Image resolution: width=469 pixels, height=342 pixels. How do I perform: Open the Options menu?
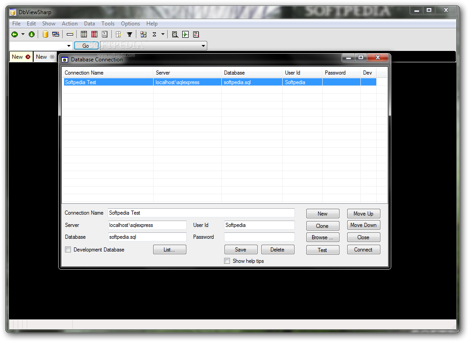pos(130,24)
